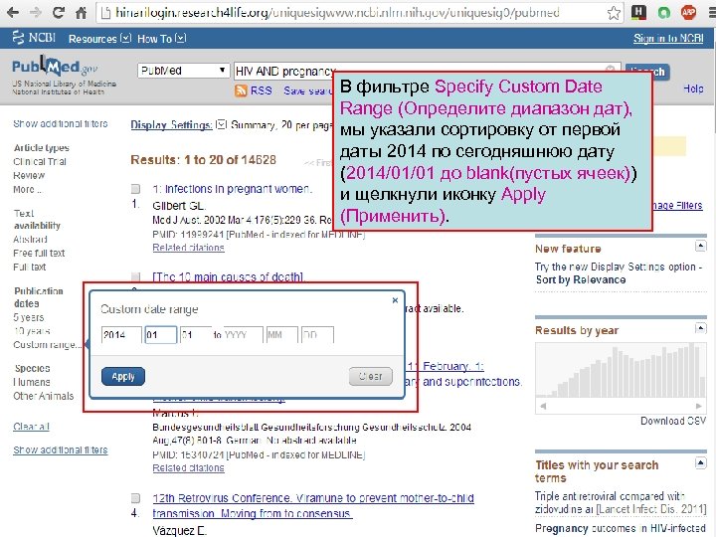Click More under Article types
The image size is (716, 537).
click(28, 189)
